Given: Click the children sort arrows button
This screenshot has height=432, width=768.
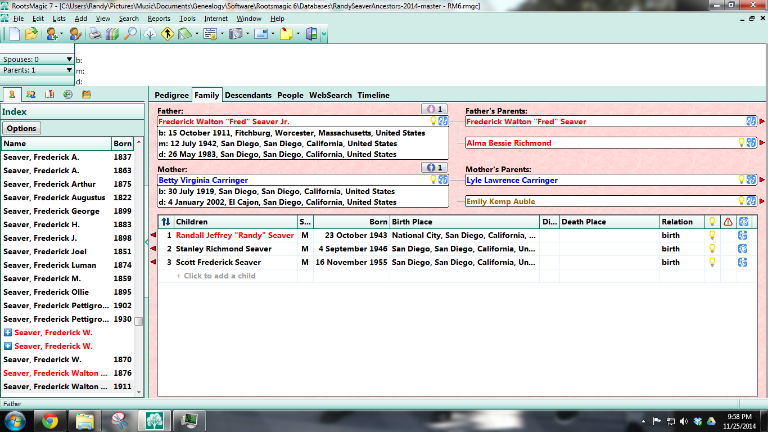Looking at the screenshot, I should [x=166, y=222].
